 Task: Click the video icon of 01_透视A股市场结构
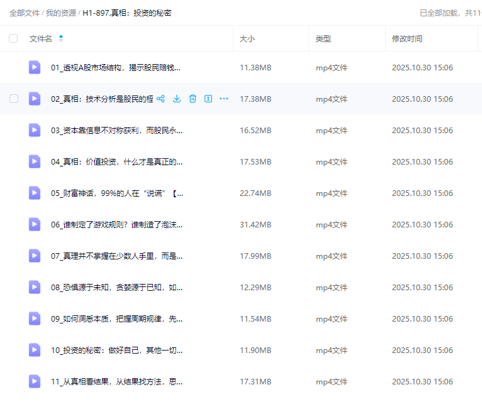pos(35,67)
